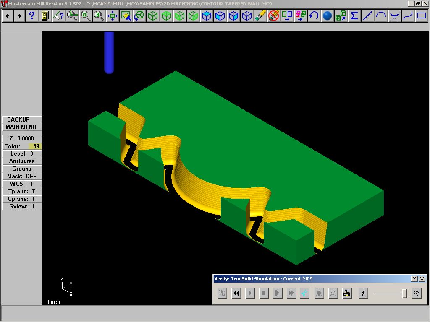
Task: Click the colored squares transform icon
Action: [301, 16]
